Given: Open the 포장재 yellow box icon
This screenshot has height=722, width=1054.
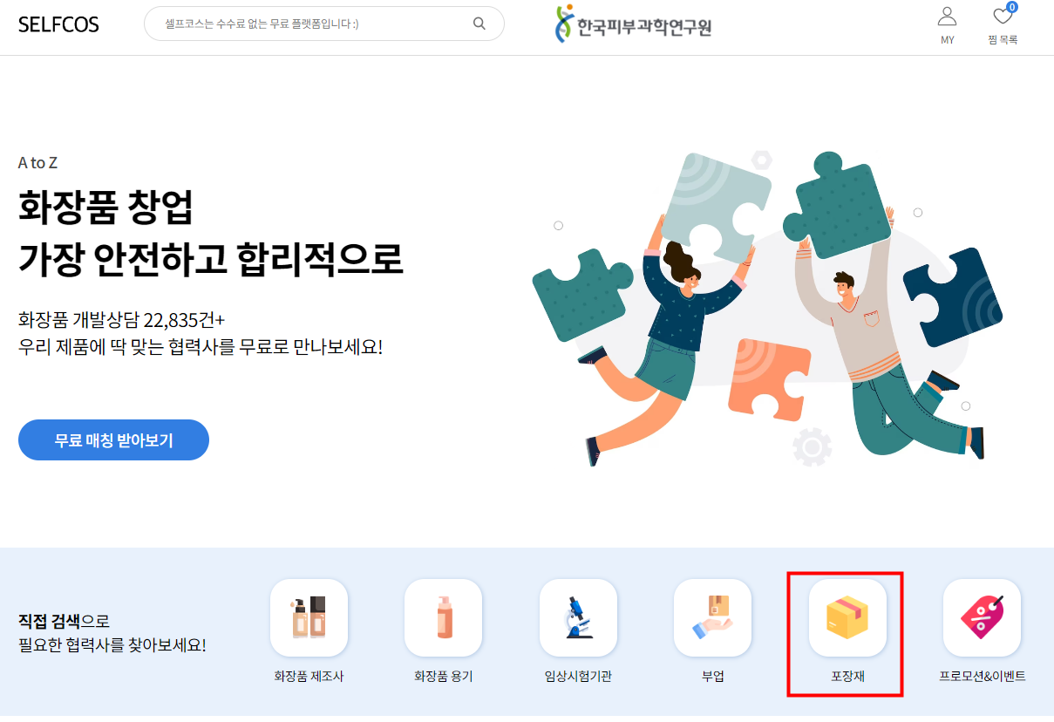Looking at the screenshot, I should pyautogui.click(x=847, y=618).
